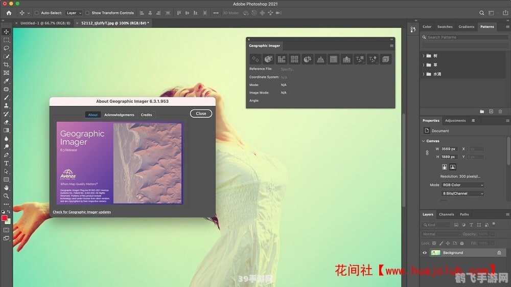The height and width of the screenshot is (287, 511).
Task: Select the Eyedropper tool
Action: tap(6, 81)
